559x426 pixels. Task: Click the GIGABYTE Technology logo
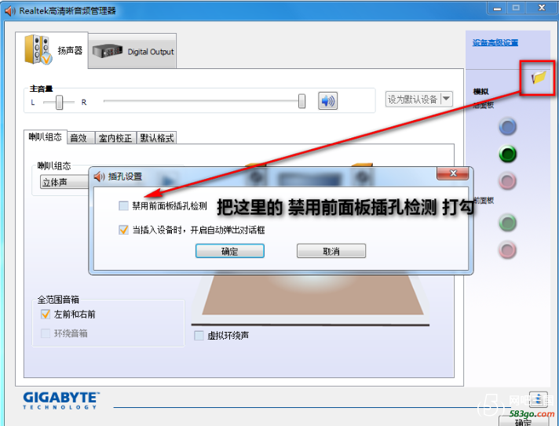(x=61, y=400)
